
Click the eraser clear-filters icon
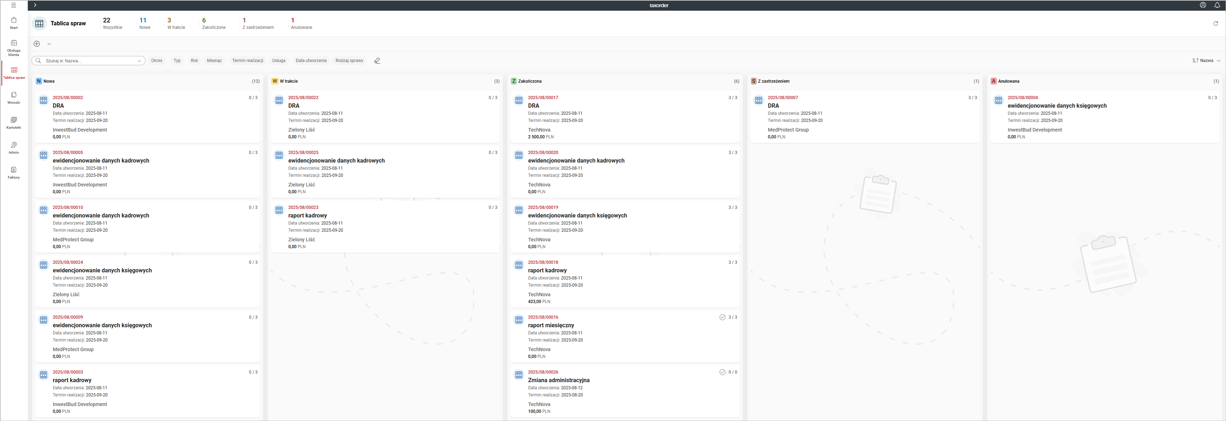[377, 61]
